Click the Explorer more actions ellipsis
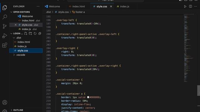Image resolution: width=200 pixels, height=112 pixels. point(38,6)
